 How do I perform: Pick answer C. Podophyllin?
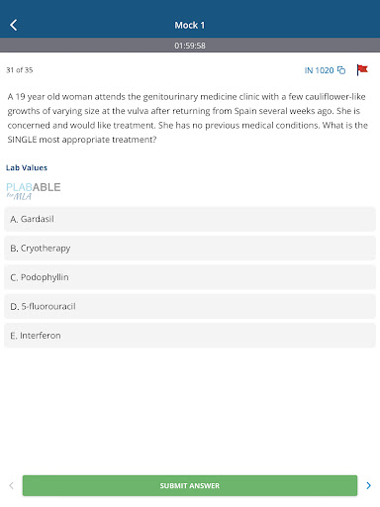(190, 277)
